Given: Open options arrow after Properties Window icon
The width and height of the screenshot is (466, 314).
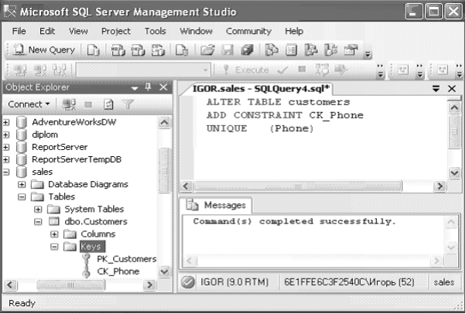Looking at the screenshot, I should pos(368,54).
